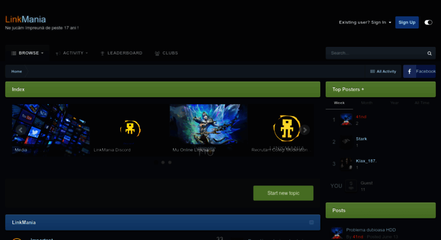Click the Problema dubioasa HDD poster avatar
Image resolution: width=441 pixels, height=240 pixels.
(337, 233)
